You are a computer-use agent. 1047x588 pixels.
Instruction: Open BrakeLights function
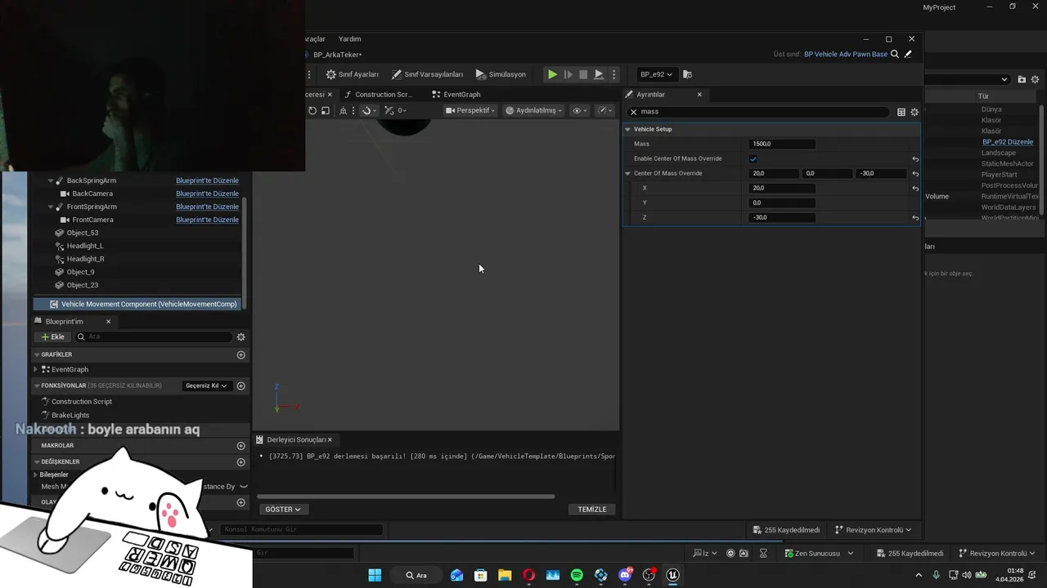(70, 415)
